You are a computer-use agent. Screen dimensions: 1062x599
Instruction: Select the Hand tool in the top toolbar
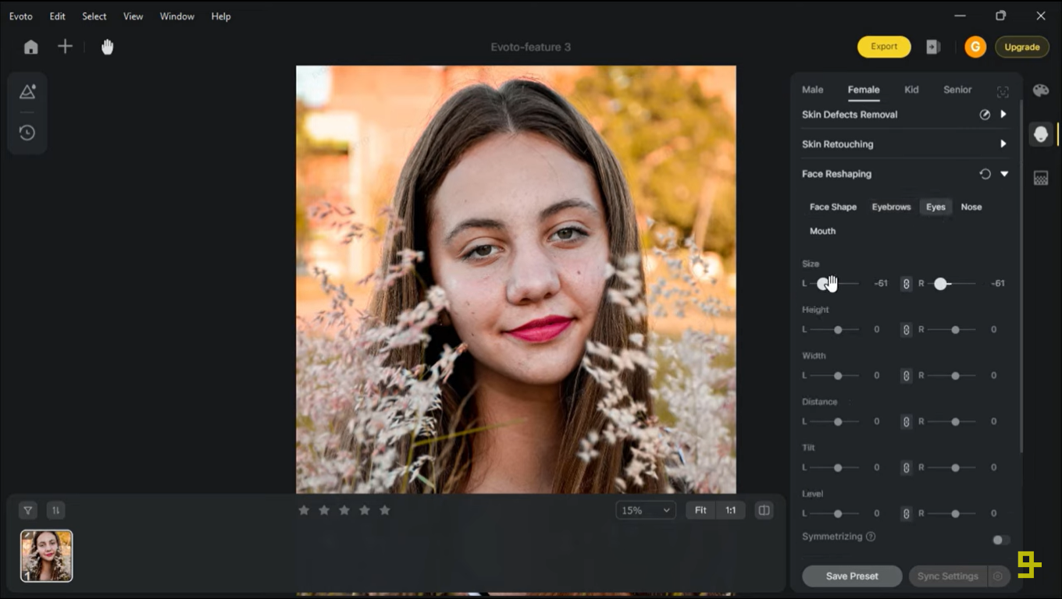tap(106, 46)
